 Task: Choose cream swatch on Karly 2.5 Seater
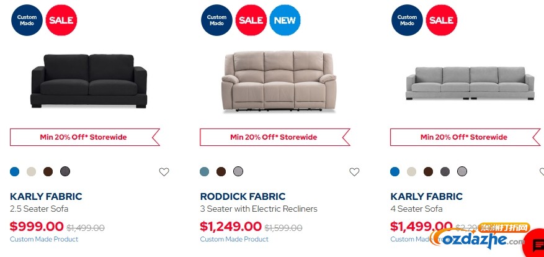coord(31,171)
